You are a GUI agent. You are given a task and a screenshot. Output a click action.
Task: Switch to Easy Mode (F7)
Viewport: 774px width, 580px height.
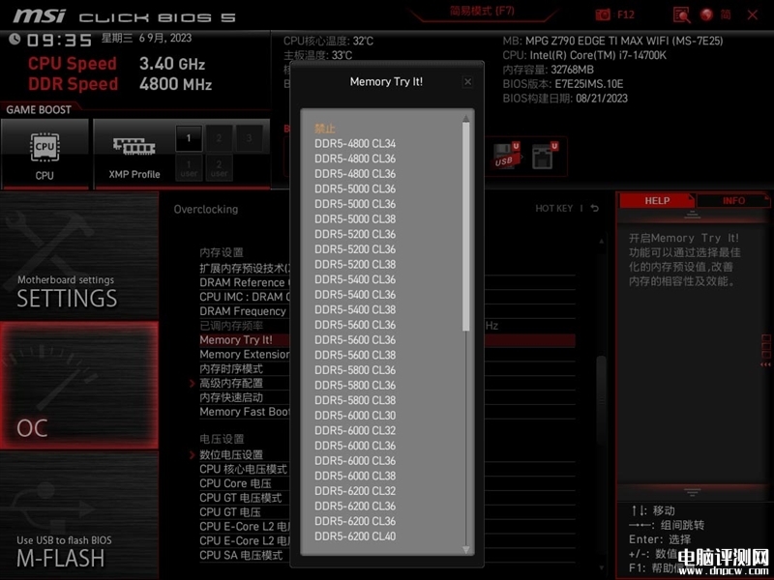tap(482, 12)
